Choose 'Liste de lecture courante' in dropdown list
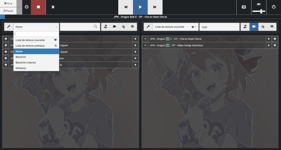The width and height of the screenshot is (281, 150). 36,40
